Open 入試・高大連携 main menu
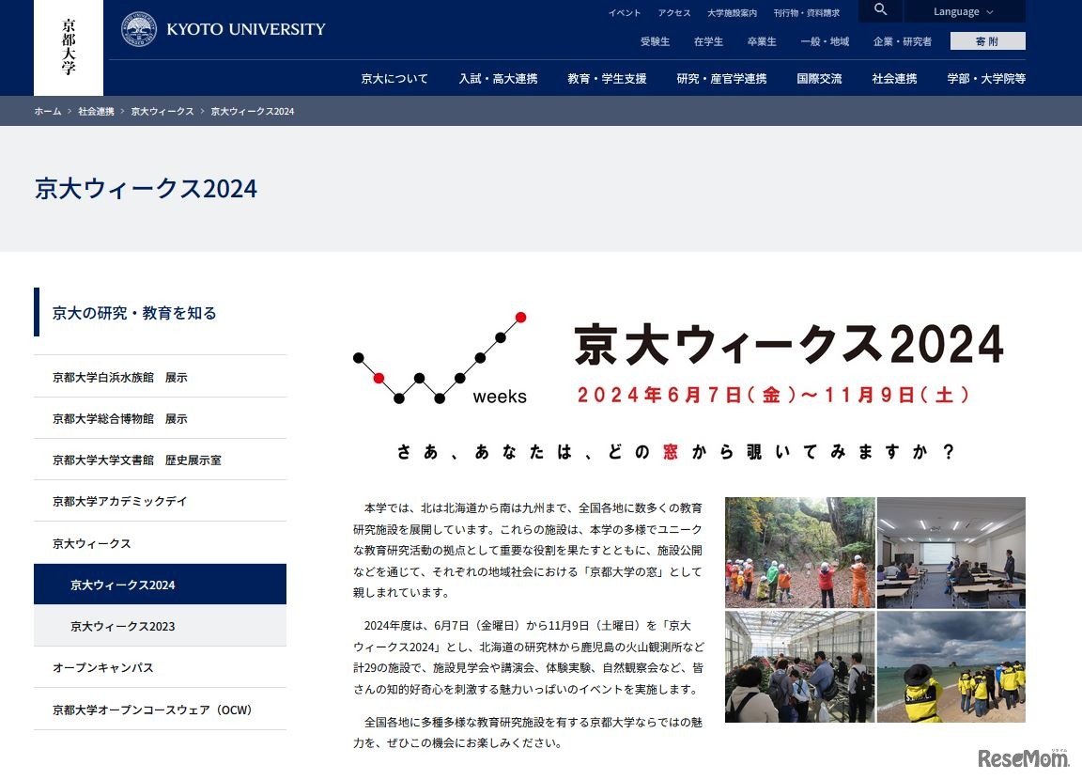Image resolution: width=1082 pixels, height=780 pixels. [498, 79]
